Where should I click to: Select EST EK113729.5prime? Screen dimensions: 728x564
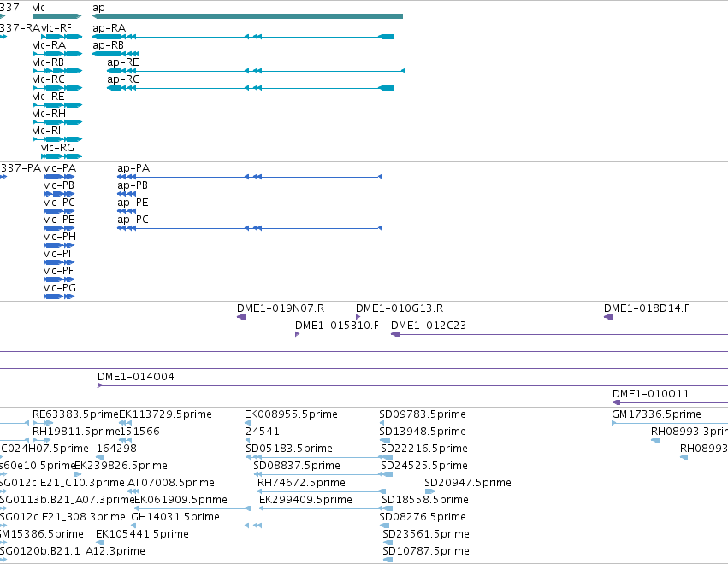166,414
